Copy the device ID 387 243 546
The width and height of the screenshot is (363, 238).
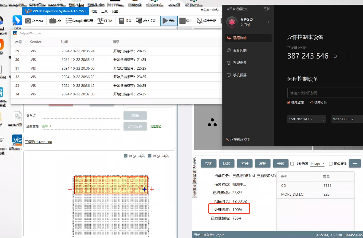(335, 56)
